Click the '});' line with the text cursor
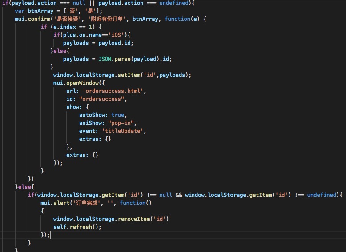 point(45,235)
